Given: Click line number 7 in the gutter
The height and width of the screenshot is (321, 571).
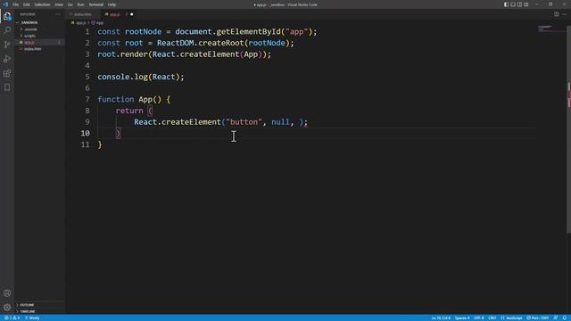Looking at the screenshot, I should pos(87,99).
